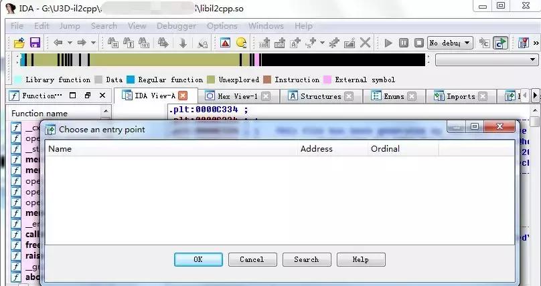541x286 pixels.
Task: Click the binoculars text search icon with T
Action: coord(129,43)
